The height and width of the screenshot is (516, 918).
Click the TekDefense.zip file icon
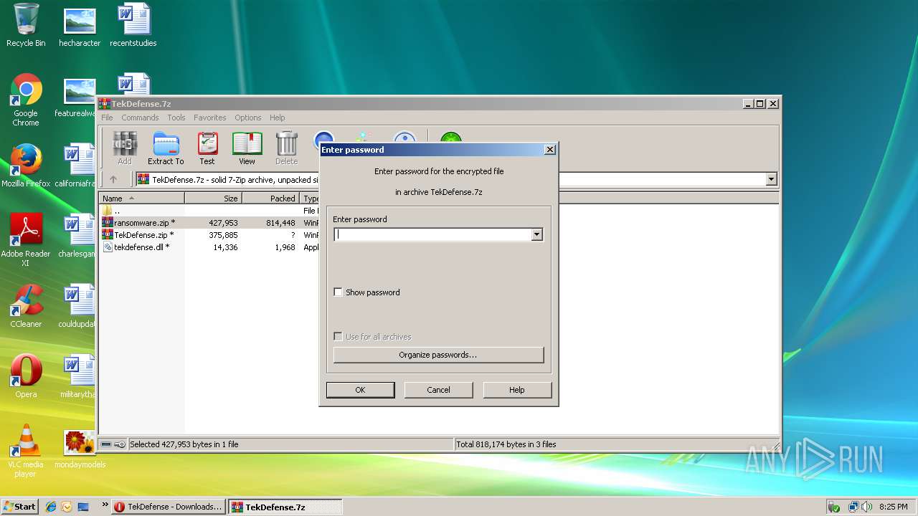[x=108, y=235]
